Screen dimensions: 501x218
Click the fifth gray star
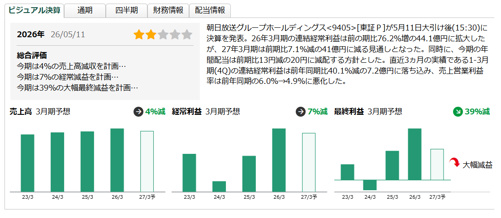pos(187,35)
